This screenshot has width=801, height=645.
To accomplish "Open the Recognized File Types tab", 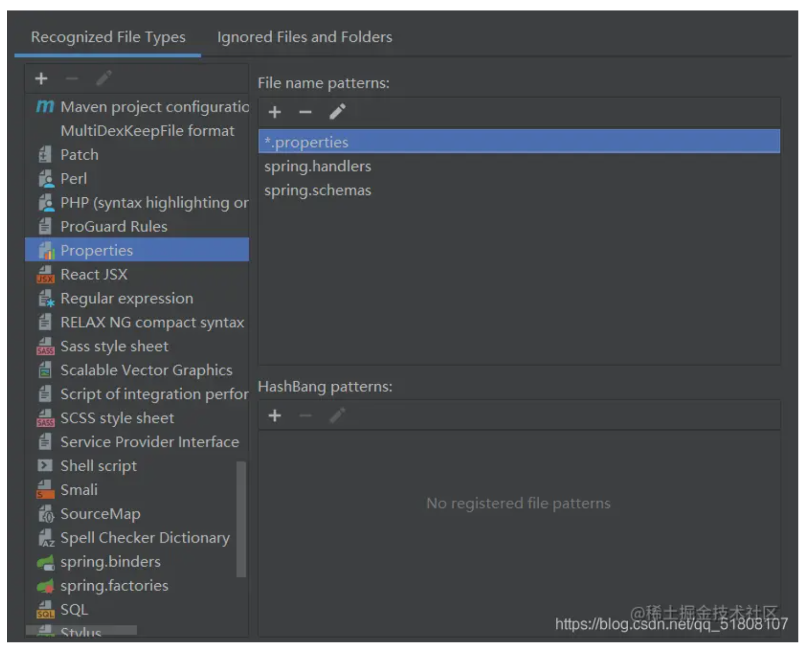I will point(108,37).
